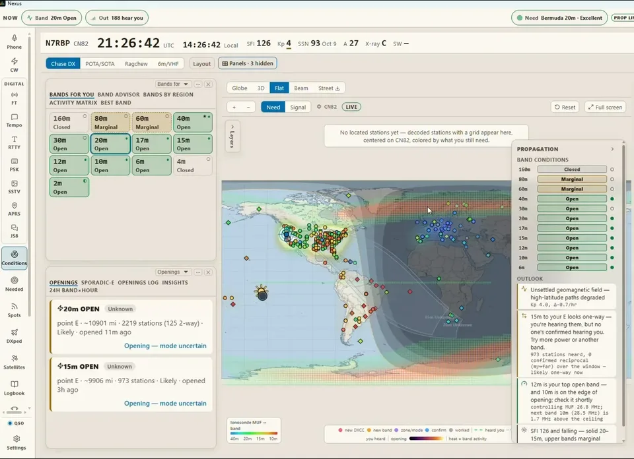Toggle the LIVE map indicator
The image size is (634, 459).
351,107
